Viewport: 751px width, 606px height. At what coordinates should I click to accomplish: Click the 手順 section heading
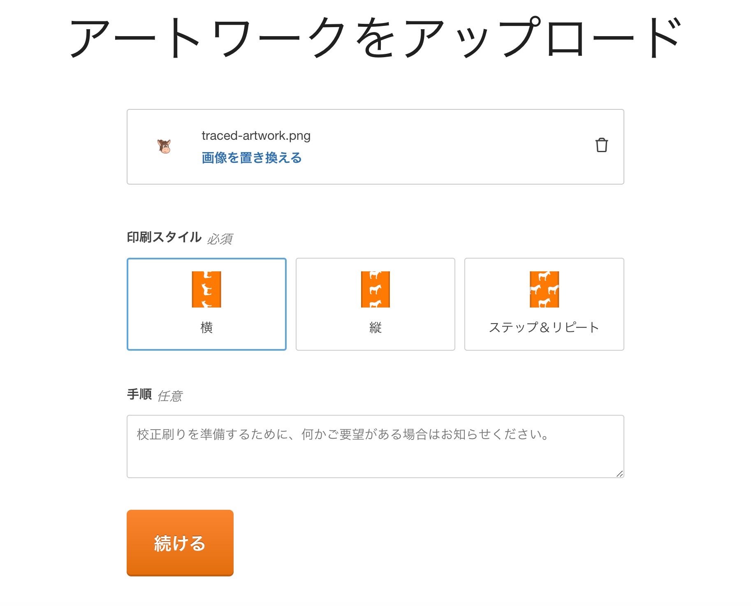pyautogui.click(x=139, y=395)
